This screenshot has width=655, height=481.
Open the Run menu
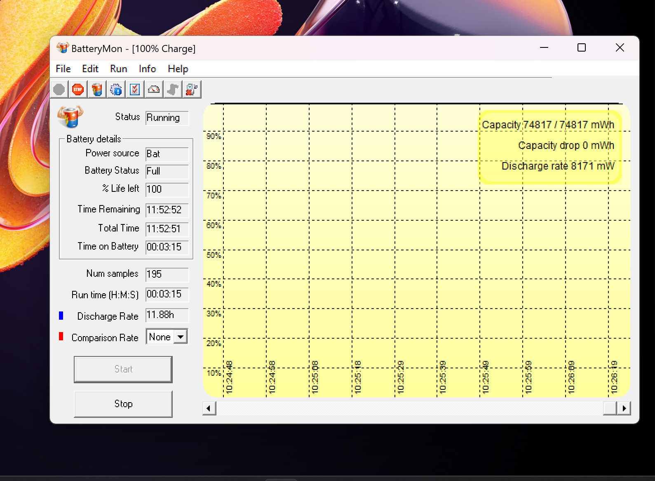point(118,69)
